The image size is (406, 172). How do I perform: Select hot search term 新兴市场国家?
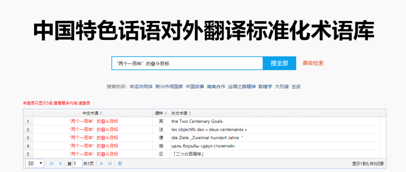pos(169,87)
